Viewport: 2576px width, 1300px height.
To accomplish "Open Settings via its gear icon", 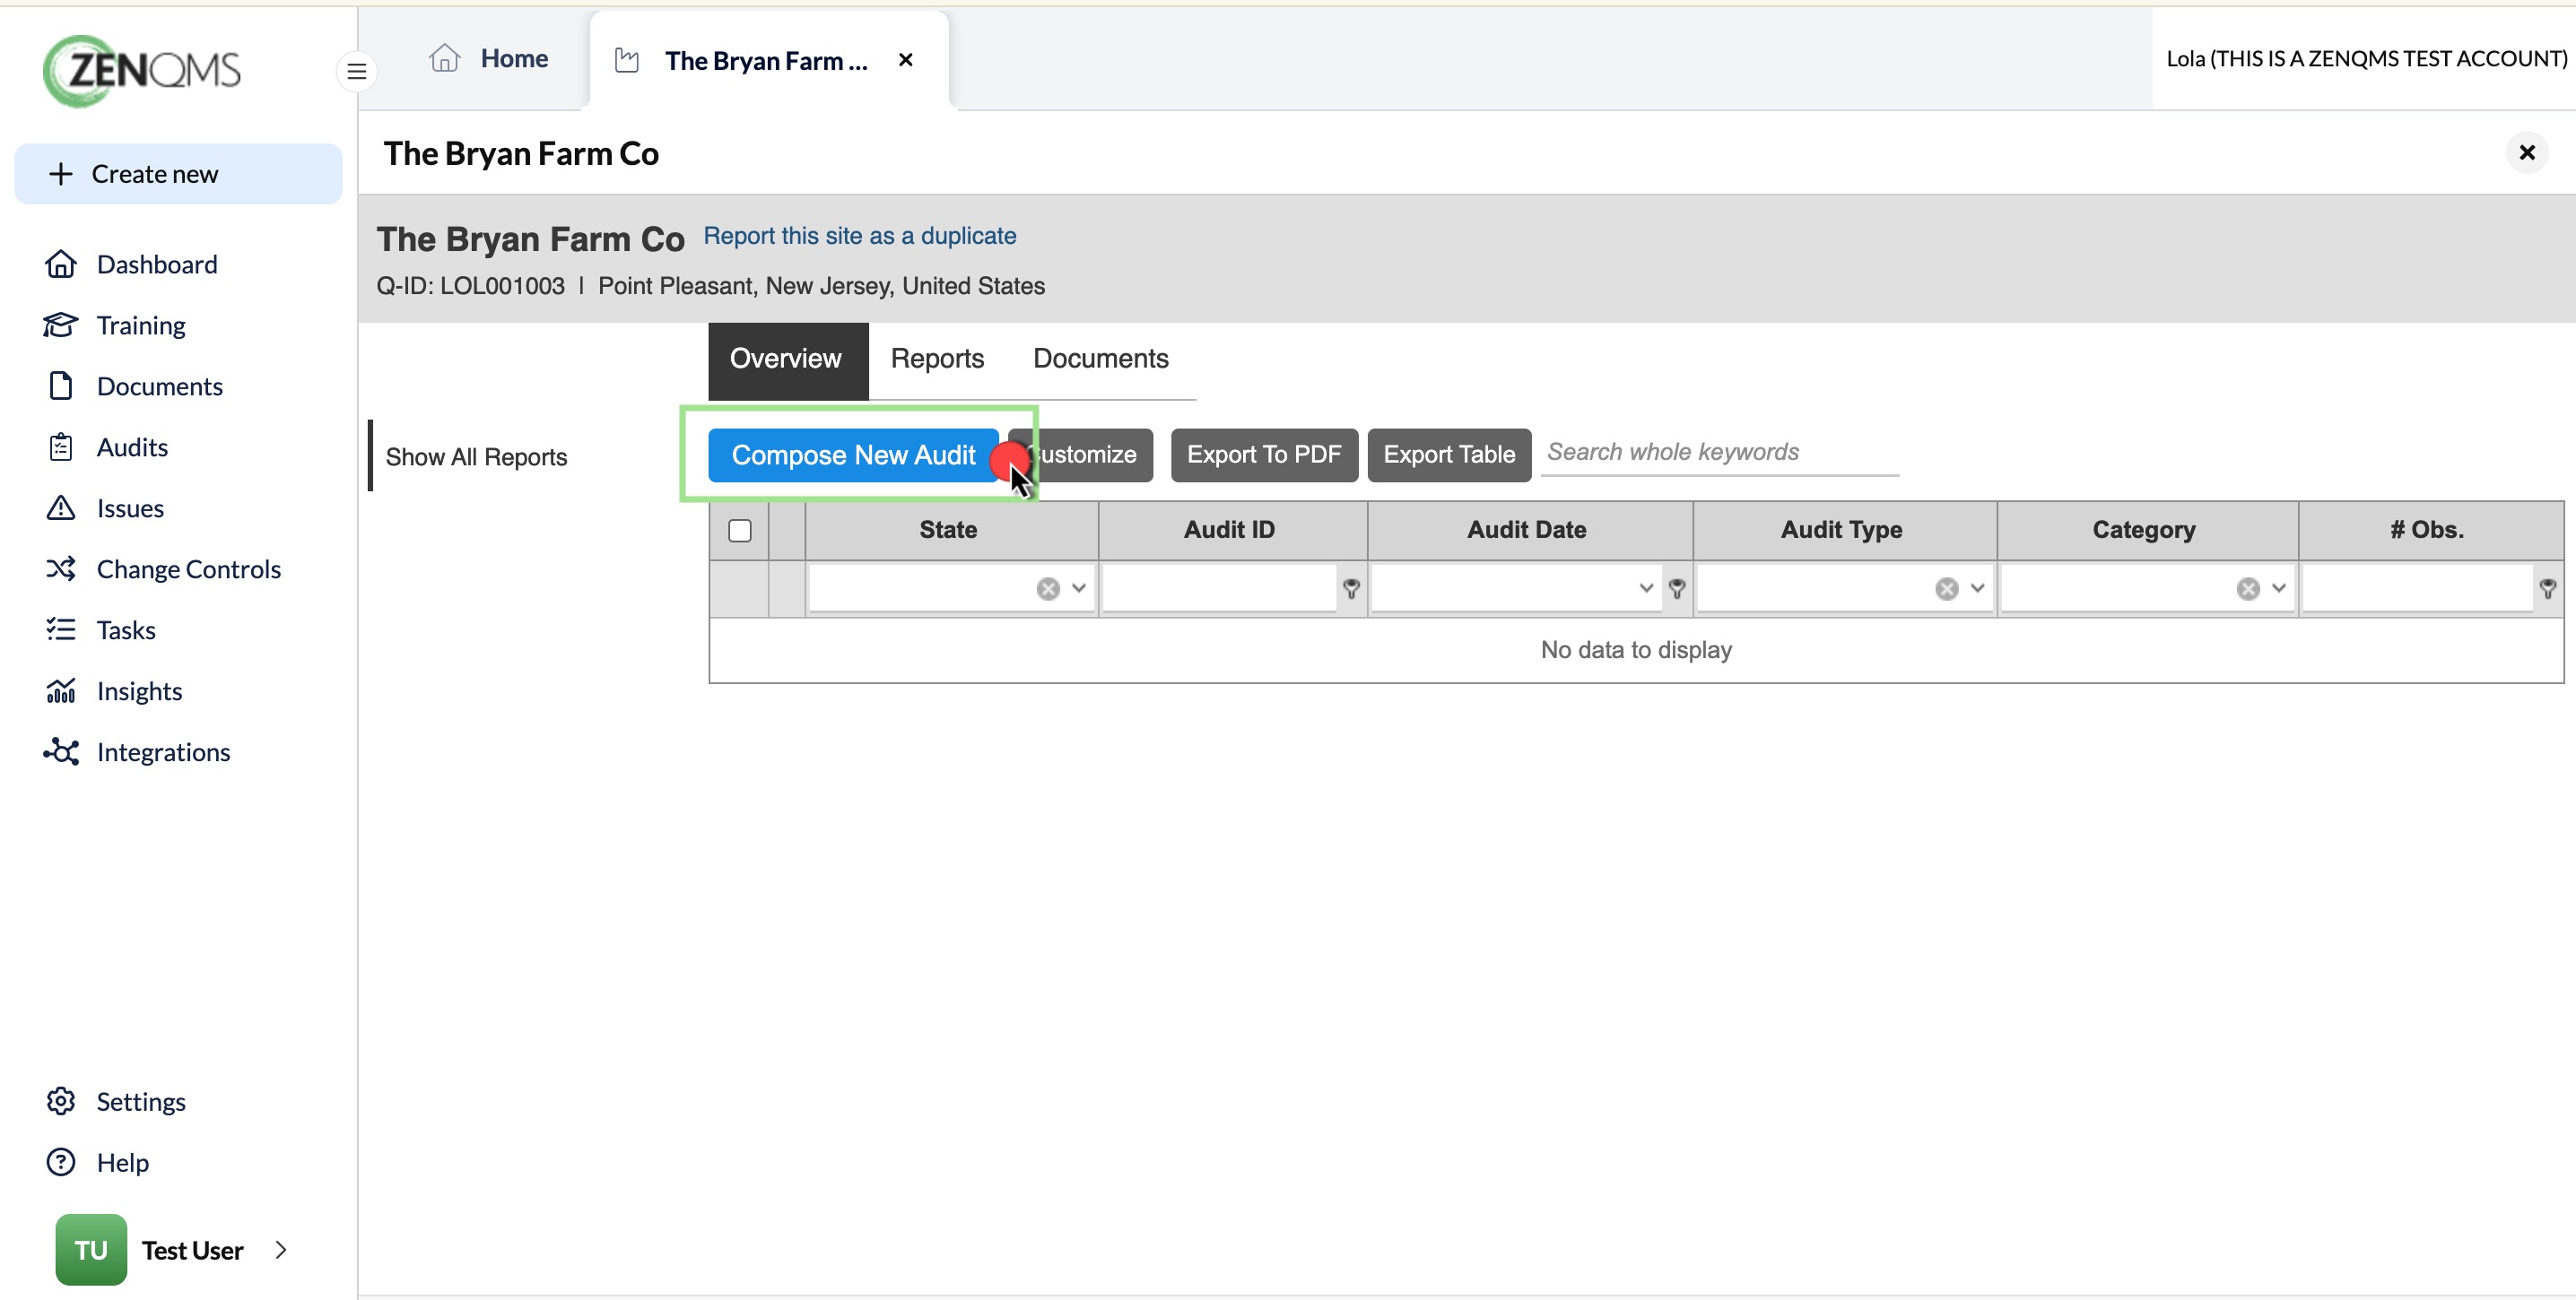I will 61,1102.
